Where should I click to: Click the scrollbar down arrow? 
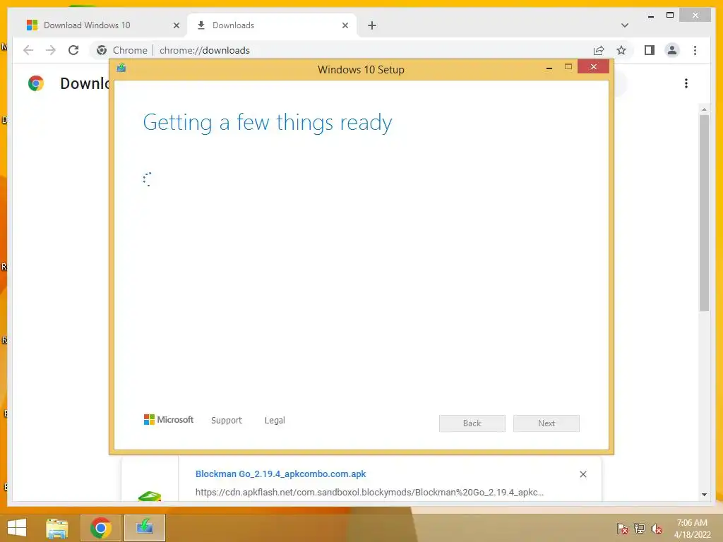(x=704, y=495)
